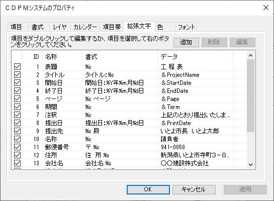Toggle the checkbox for row 住所
The image size is (274, 201).
click(x=17, y=155)
